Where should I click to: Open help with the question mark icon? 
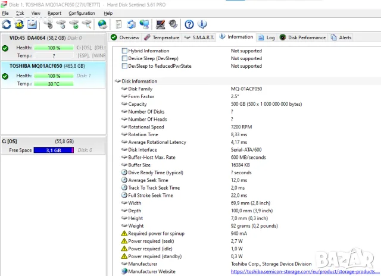pos(189,24)
